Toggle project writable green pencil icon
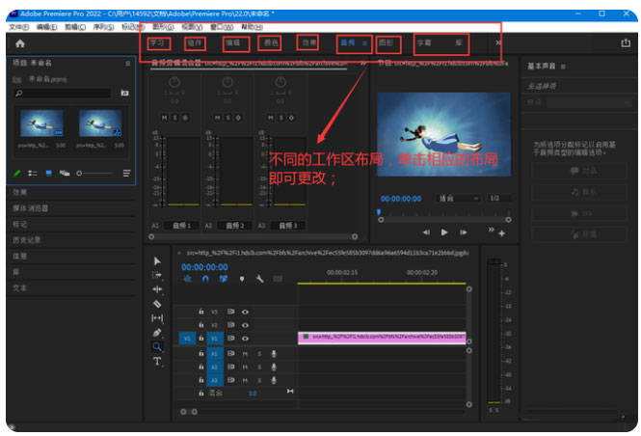The width and height of the screenshot is (641, 436). click(16, 173)
